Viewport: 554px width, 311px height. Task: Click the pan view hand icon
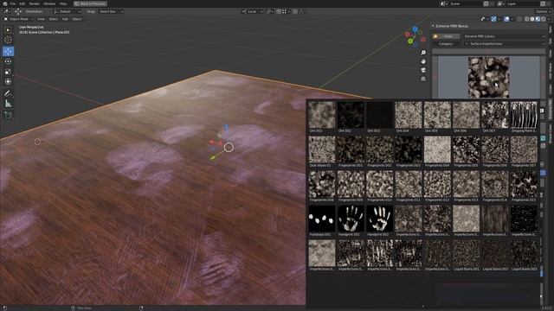(423, 61)
